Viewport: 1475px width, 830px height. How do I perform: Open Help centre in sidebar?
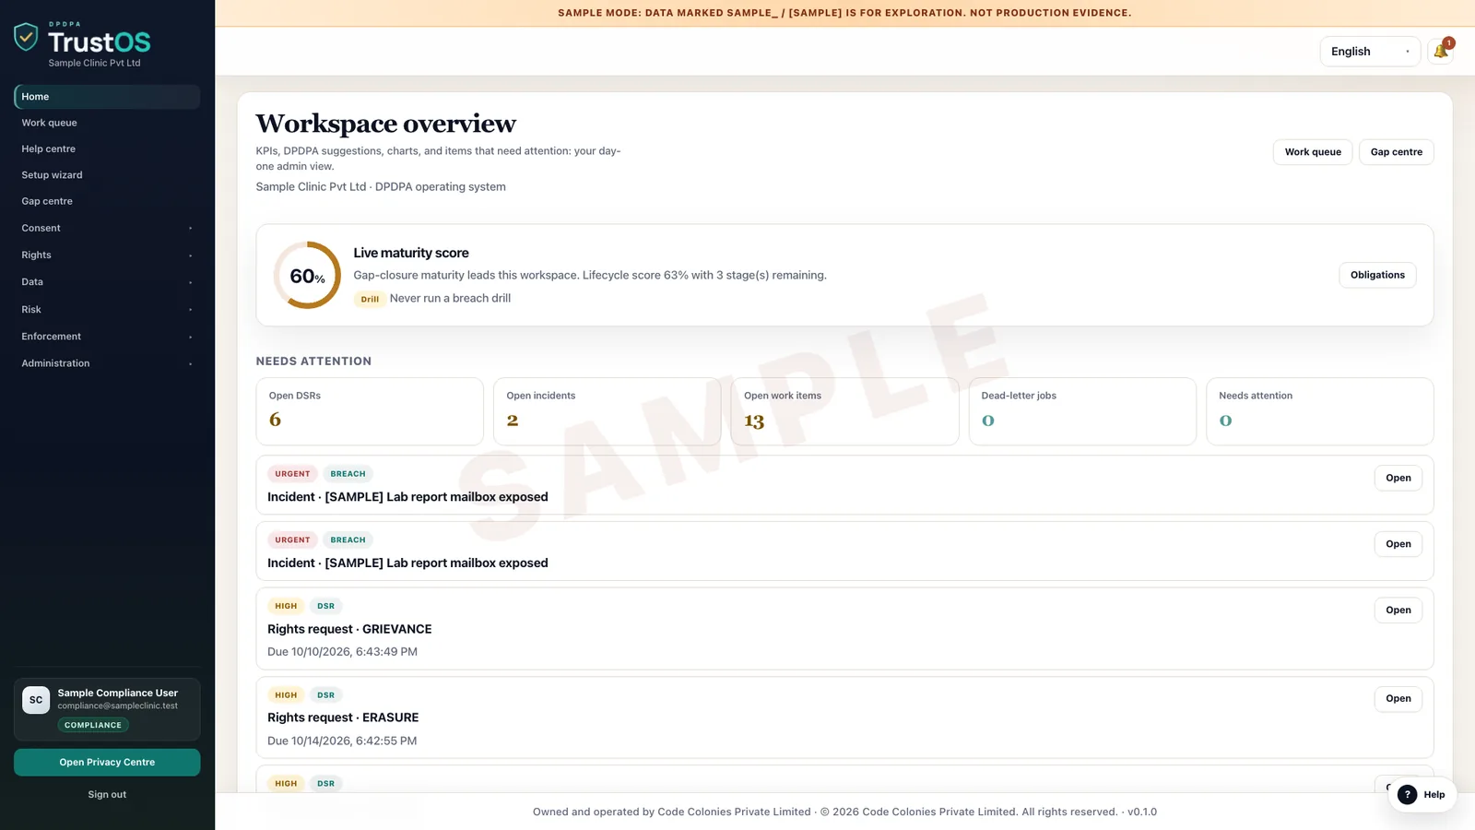pyautogui.click(x=107, y=148)
